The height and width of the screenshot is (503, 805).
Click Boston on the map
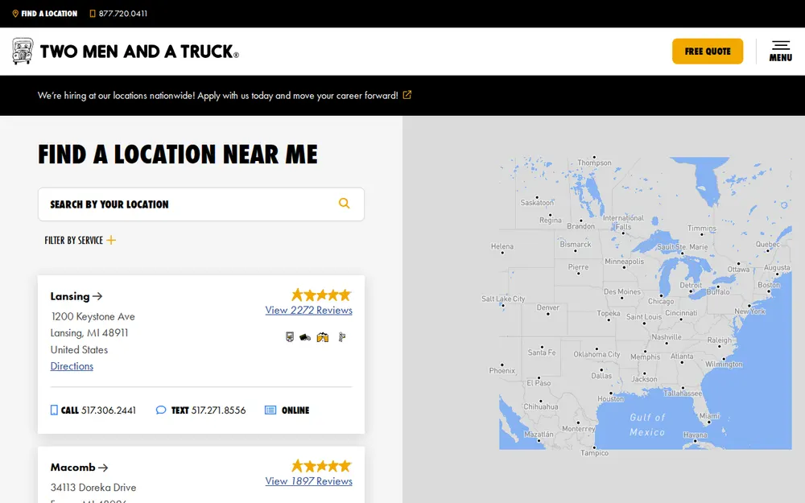pos(769,285)
